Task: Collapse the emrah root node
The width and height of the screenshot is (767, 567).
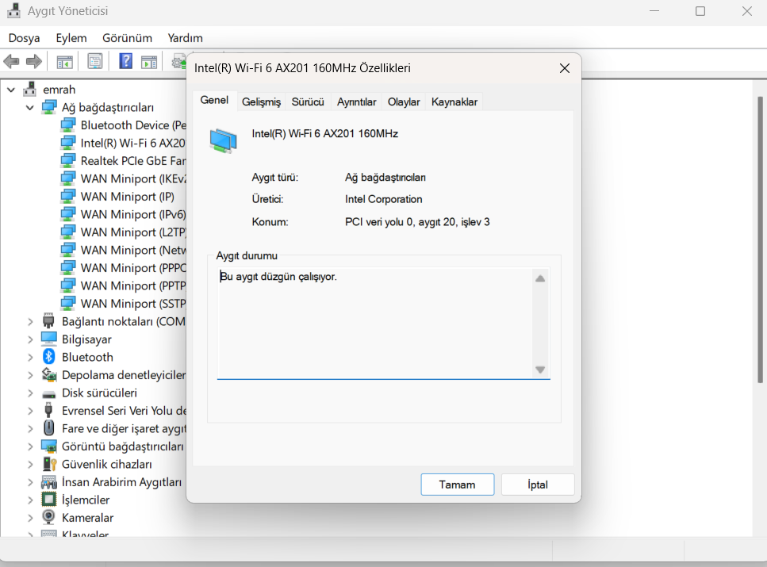Action: (x=11, y=90)
